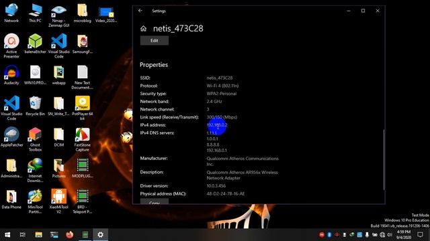Select the Data Phone folder icon
The width and height of the screenshot is (430, 241).
pyautogui.click(x=11, y=199)
